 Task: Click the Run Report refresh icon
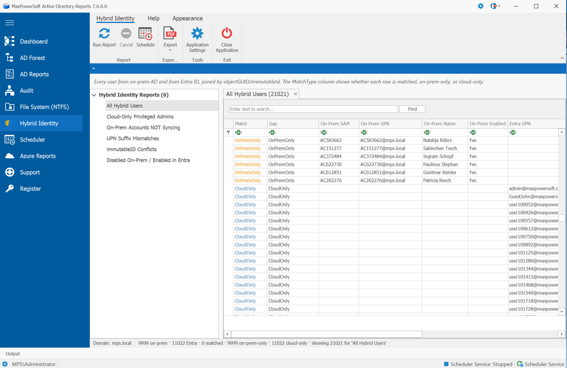(104, 34)
